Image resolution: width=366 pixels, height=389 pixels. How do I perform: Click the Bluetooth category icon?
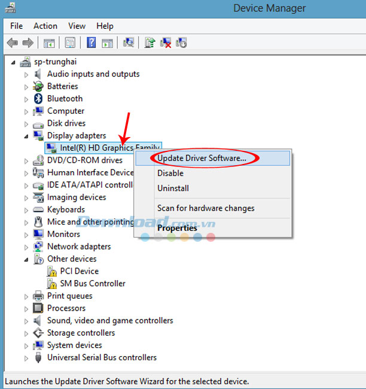point(38,99)
